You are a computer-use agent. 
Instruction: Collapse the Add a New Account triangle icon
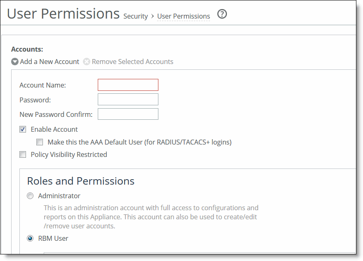point(15,62)
